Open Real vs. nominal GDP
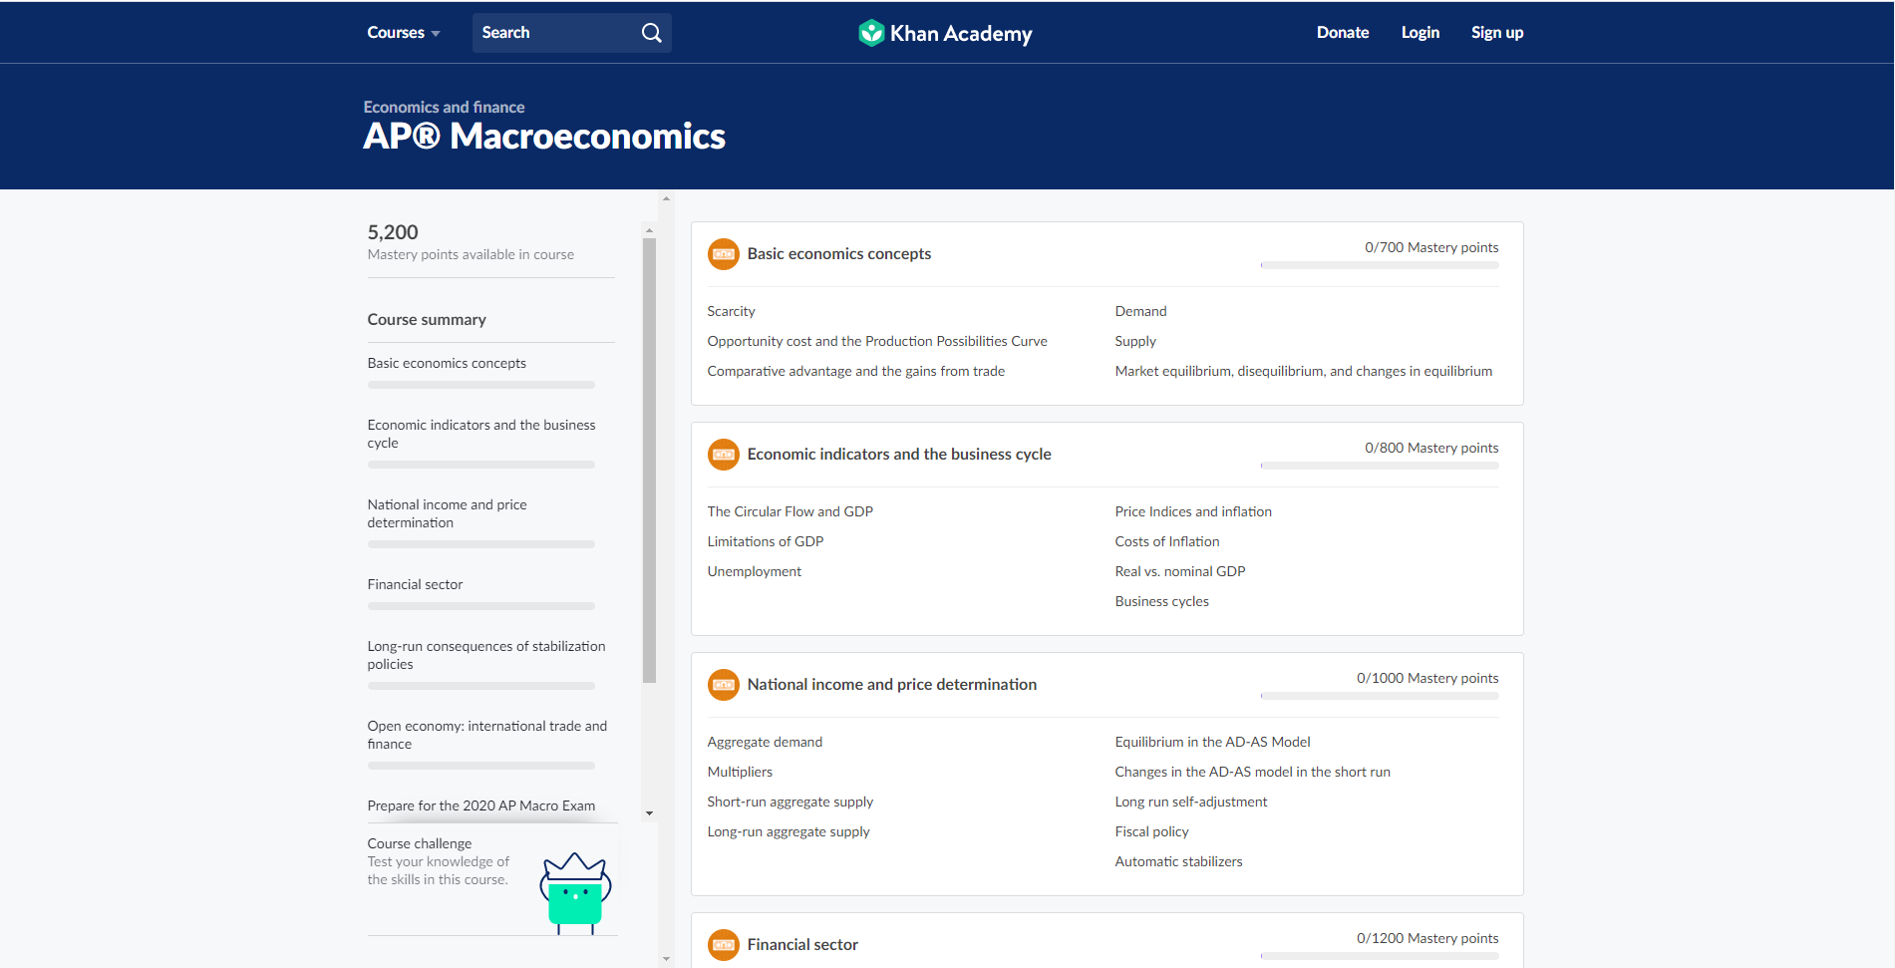The image size is (1895, 968). coord(1180,571)
